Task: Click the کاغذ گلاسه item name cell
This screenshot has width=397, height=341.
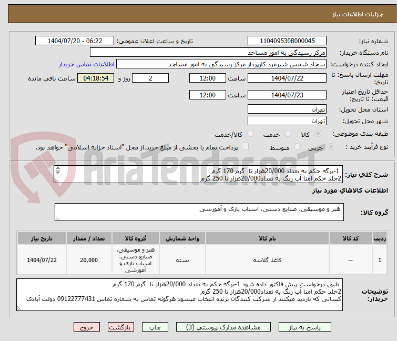Action: (x=267, y=260)
